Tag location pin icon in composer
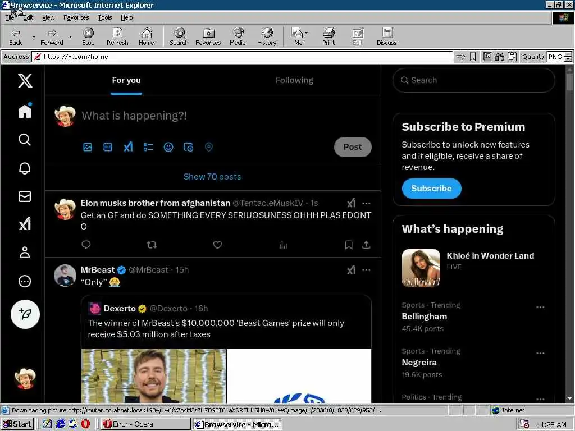 tap(209, 147)
